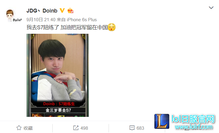This screenshot has width=219, height=133.
Task: Click the red Doinb：S7陪练生 caption
Action: click(59, 104)
